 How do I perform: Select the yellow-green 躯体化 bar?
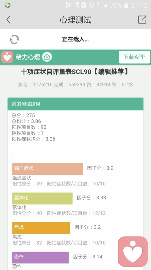tap(42, 198)
